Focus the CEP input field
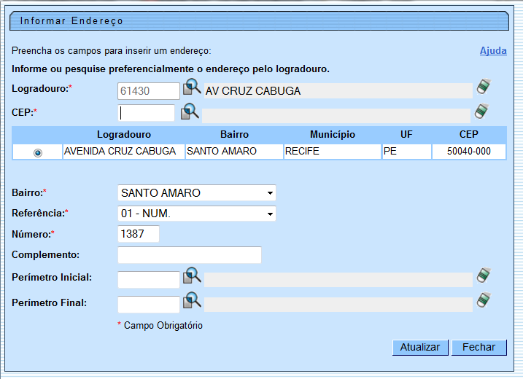The height and width of the screenshot is (379, 523). tap(147, 113)
